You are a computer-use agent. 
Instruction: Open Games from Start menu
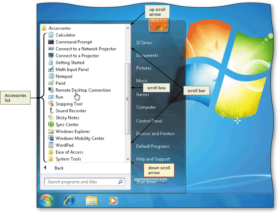tap(143, 95)
